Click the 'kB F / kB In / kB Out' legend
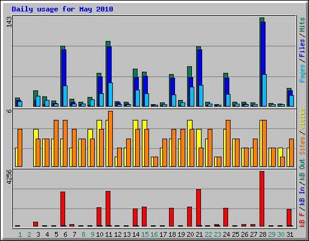Image resolution: width=309 pixels, height=241 pixels. [302, 193]
